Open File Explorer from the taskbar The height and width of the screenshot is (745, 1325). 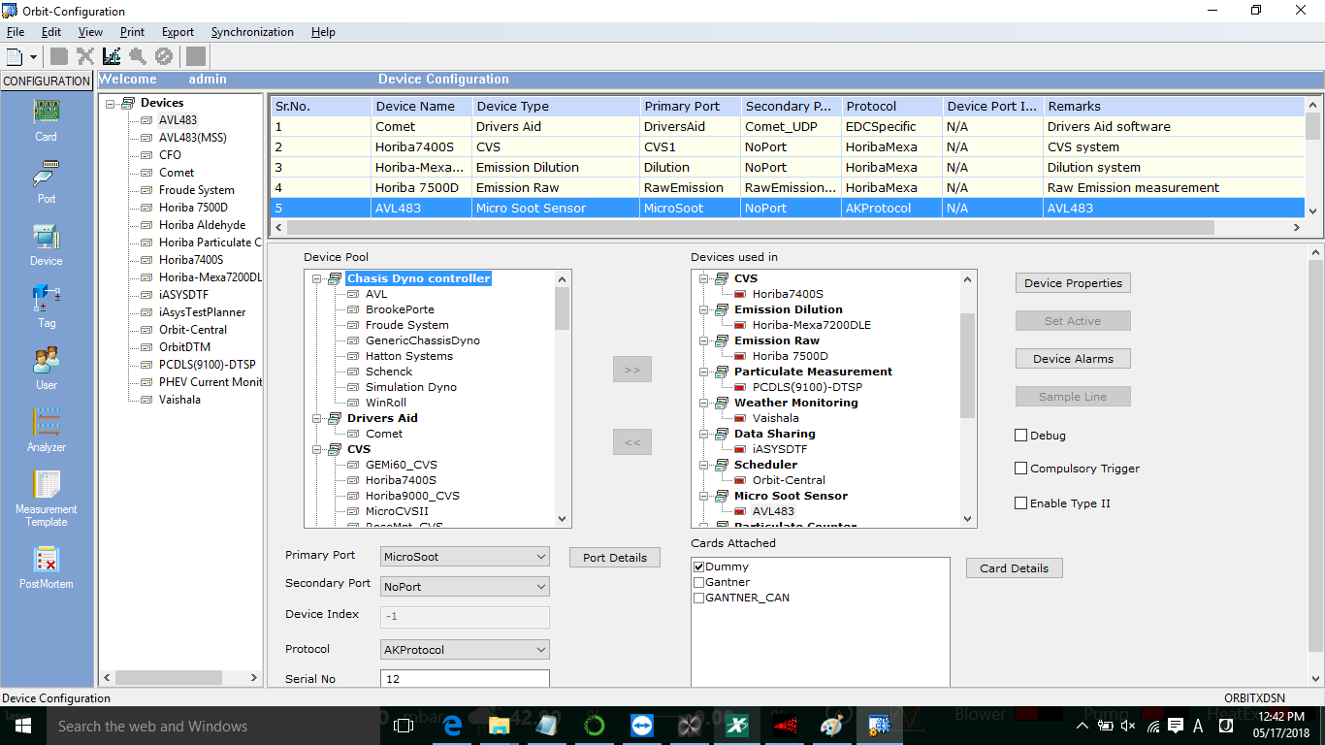(x=499, y=726)
